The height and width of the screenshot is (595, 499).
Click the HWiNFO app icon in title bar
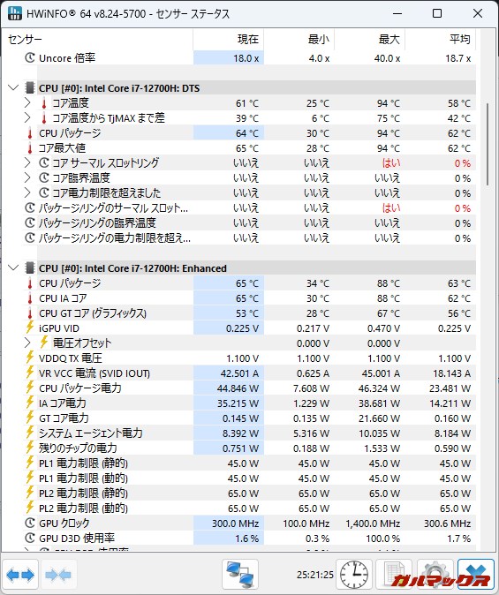tap(15, 13)
